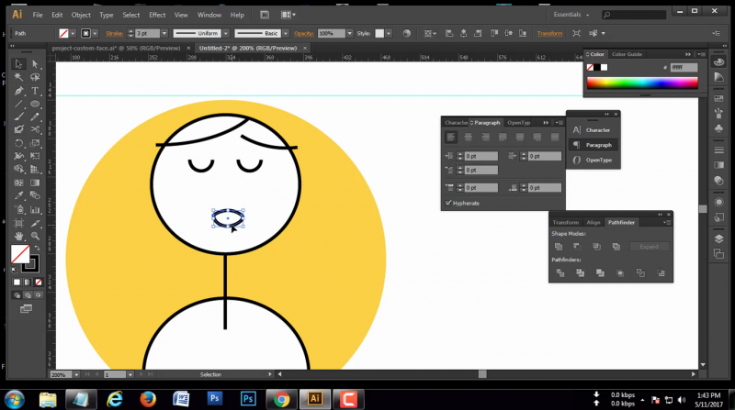Click the Transform link in control bar
Viewport: 735px width, 410px height.
549,33
